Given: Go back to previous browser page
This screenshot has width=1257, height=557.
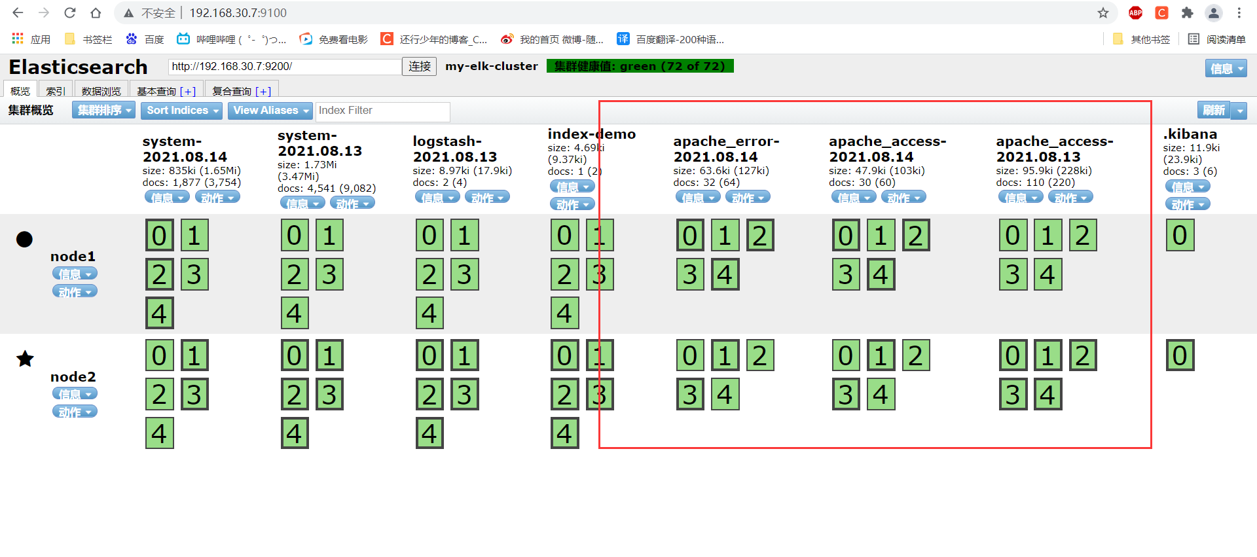Looking at the screenshot, I should tap(18, 12).
